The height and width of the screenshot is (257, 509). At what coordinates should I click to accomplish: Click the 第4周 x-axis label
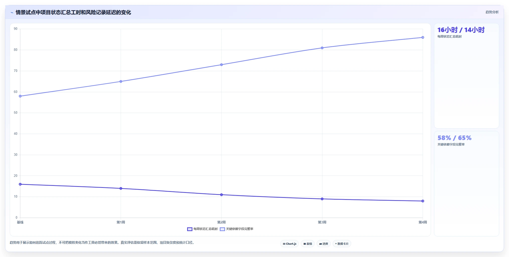point(423,222)
